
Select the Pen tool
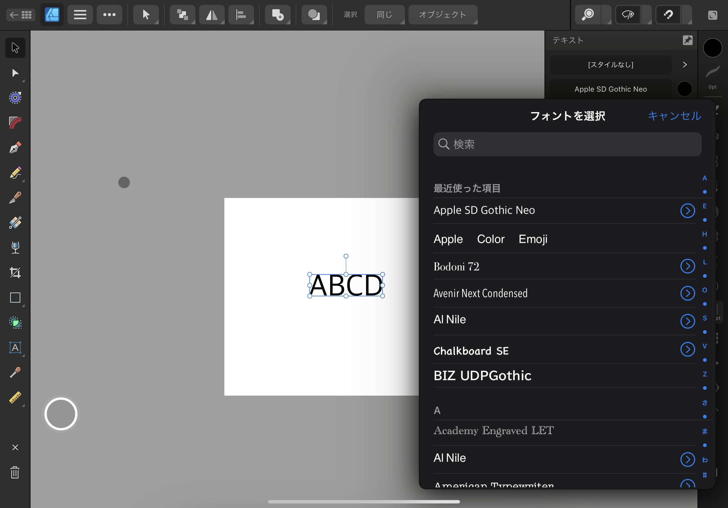click(x=15, y=148)
